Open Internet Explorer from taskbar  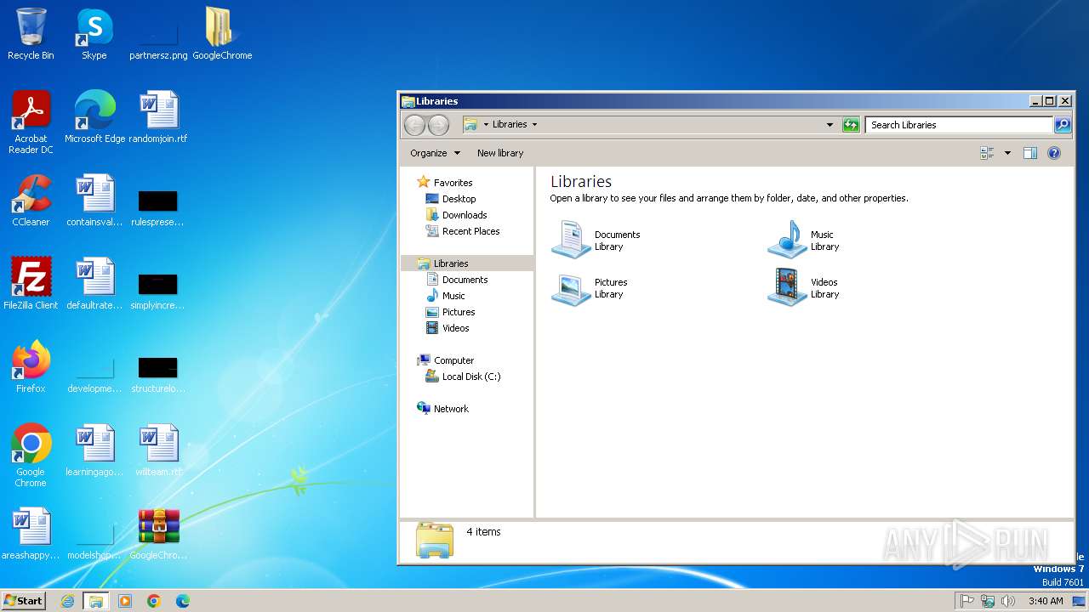point(67,601)
